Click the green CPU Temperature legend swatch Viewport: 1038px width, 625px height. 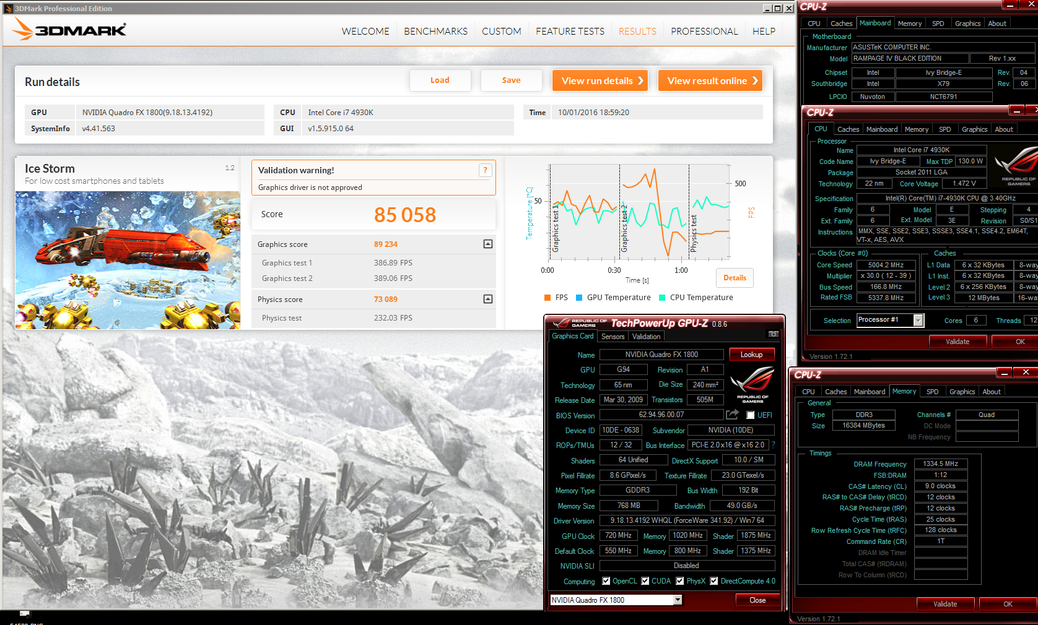click(662, 298)
